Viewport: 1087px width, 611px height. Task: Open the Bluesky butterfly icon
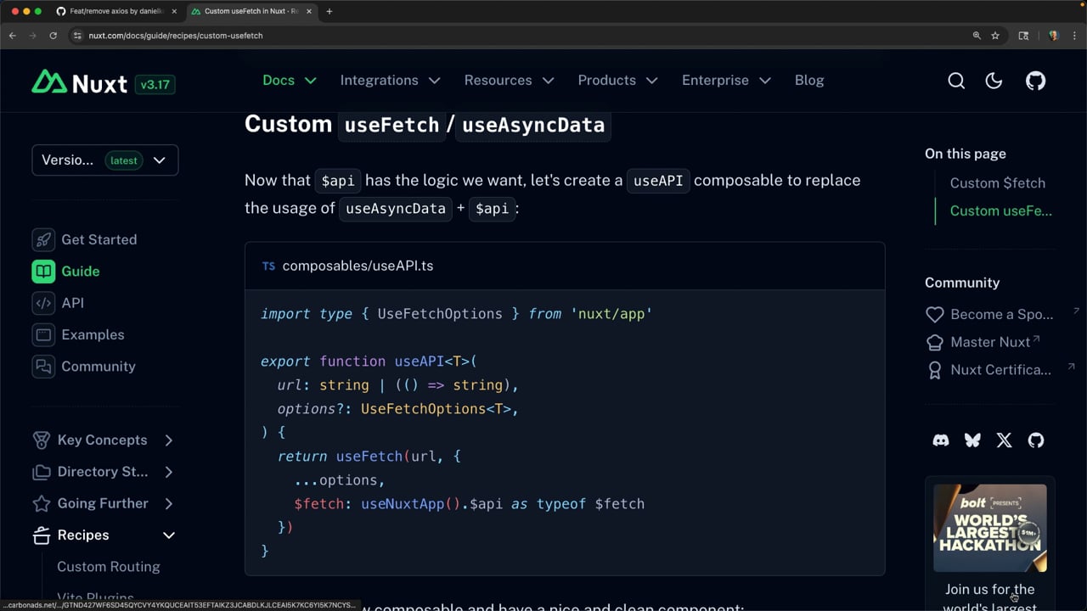(x=972, y=440)
